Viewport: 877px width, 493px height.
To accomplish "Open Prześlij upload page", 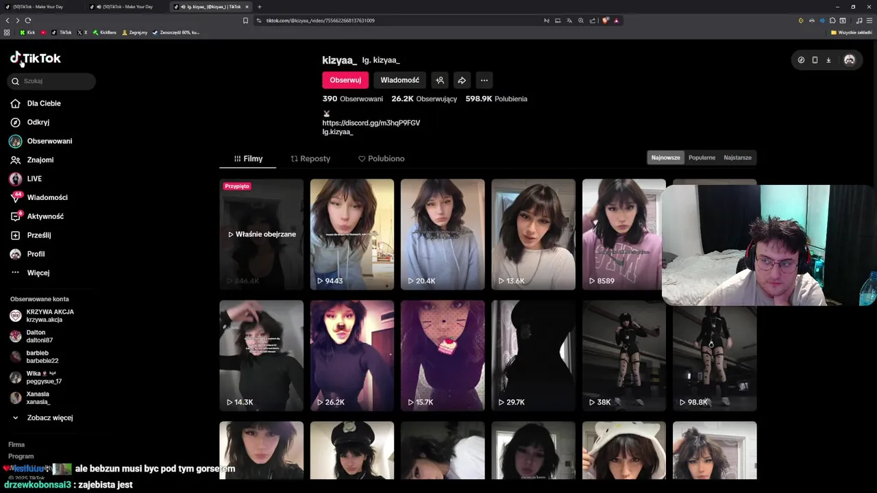I will pyautogui.click(x=39, y=235).
